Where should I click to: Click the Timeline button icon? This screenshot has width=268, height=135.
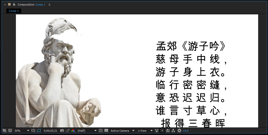168,131
